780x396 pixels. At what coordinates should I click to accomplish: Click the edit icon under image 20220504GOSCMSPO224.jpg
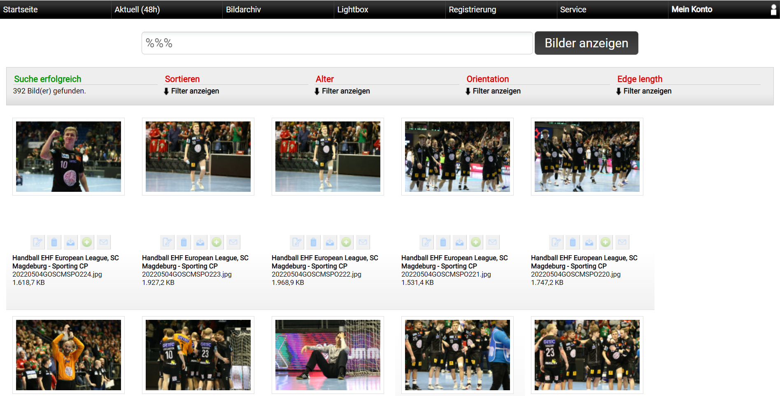pos(37,242)
